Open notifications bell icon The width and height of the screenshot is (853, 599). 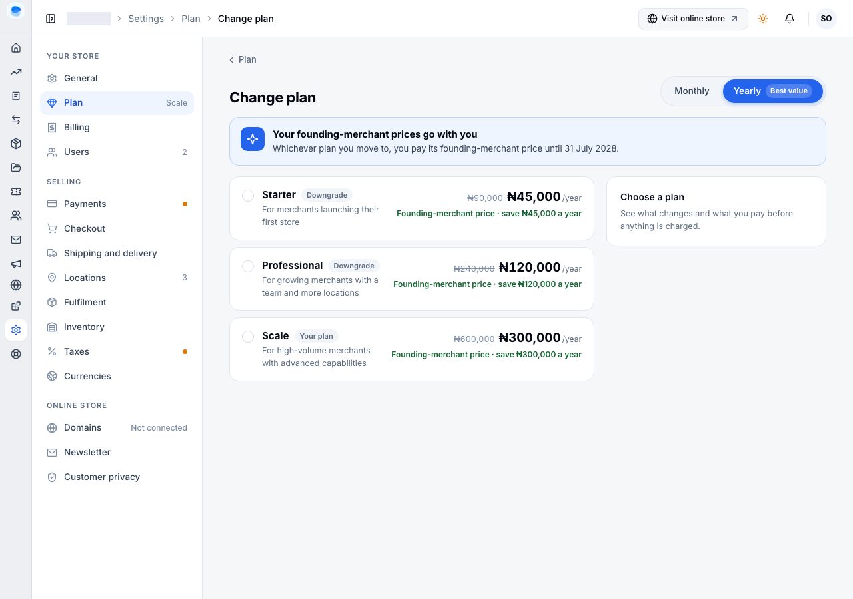pos(790,19)
